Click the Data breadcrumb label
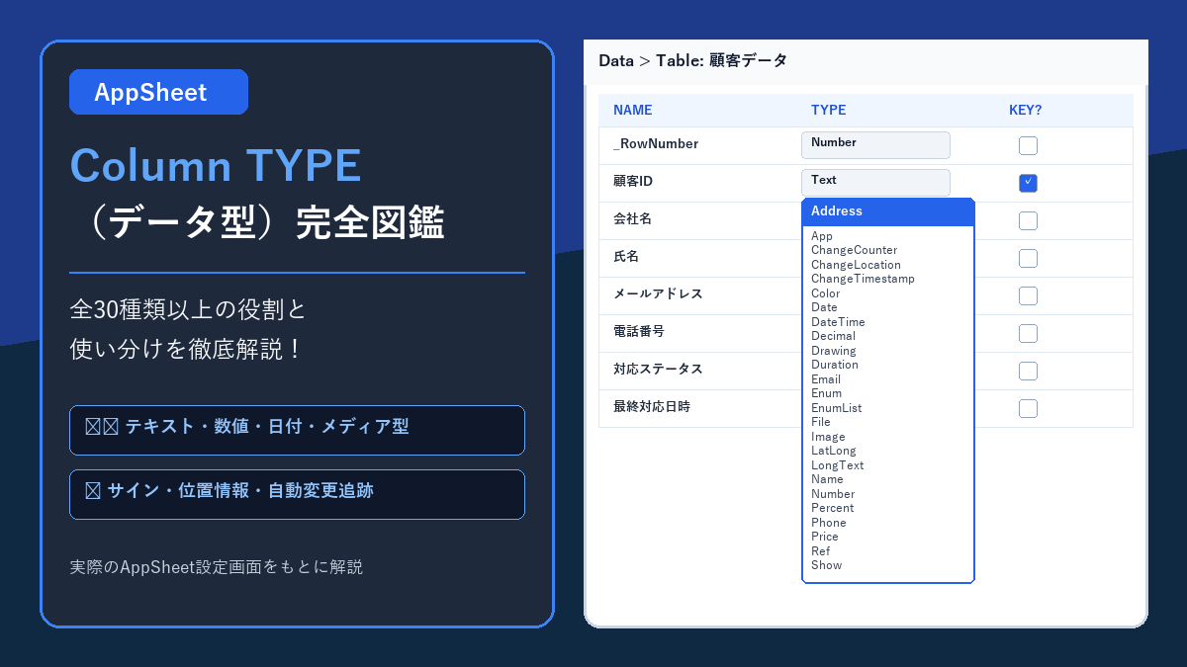This screenshot has width=1187, height=667. click(x=616, y=61)
